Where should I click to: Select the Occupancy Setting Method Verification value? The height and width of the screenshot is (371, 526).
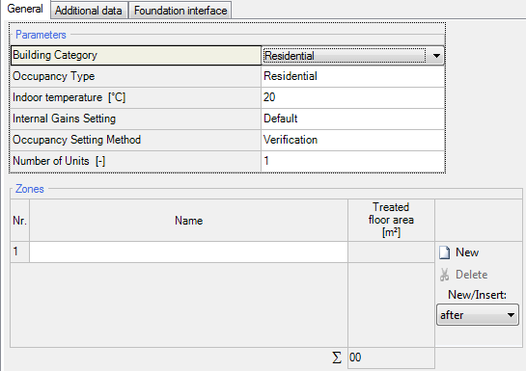click(353, 140)
